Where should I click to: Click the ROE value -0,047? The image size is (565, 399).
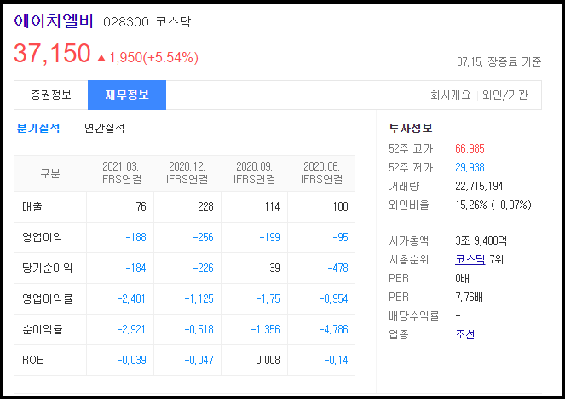coord(199,360)
